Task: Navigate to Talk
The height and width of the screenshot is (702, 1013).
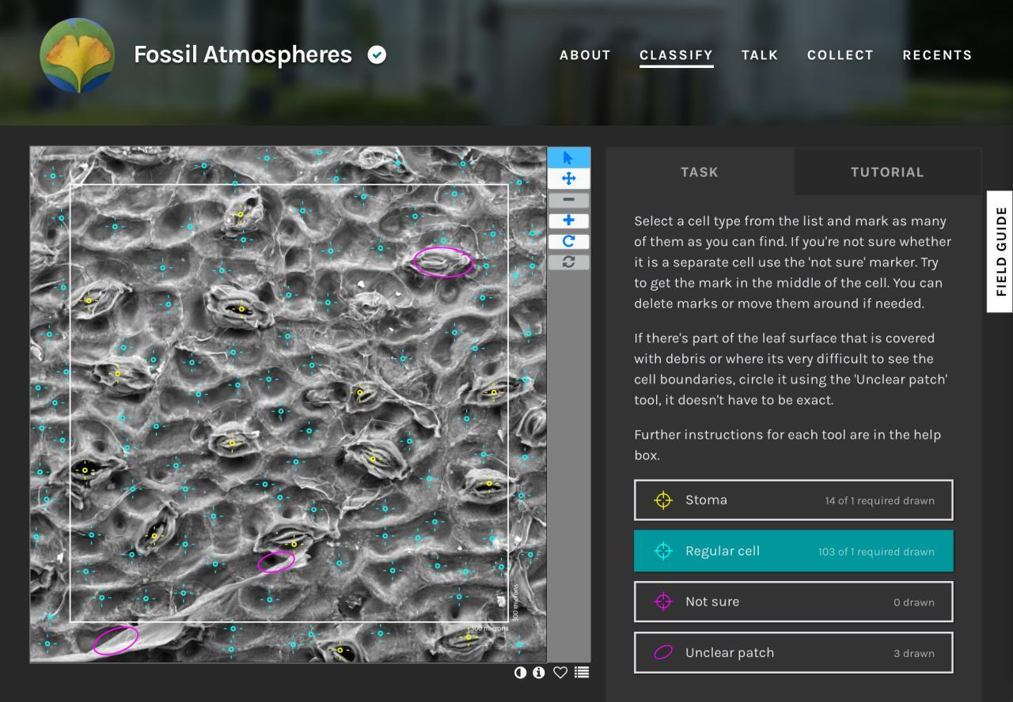Action: (760, 55)
